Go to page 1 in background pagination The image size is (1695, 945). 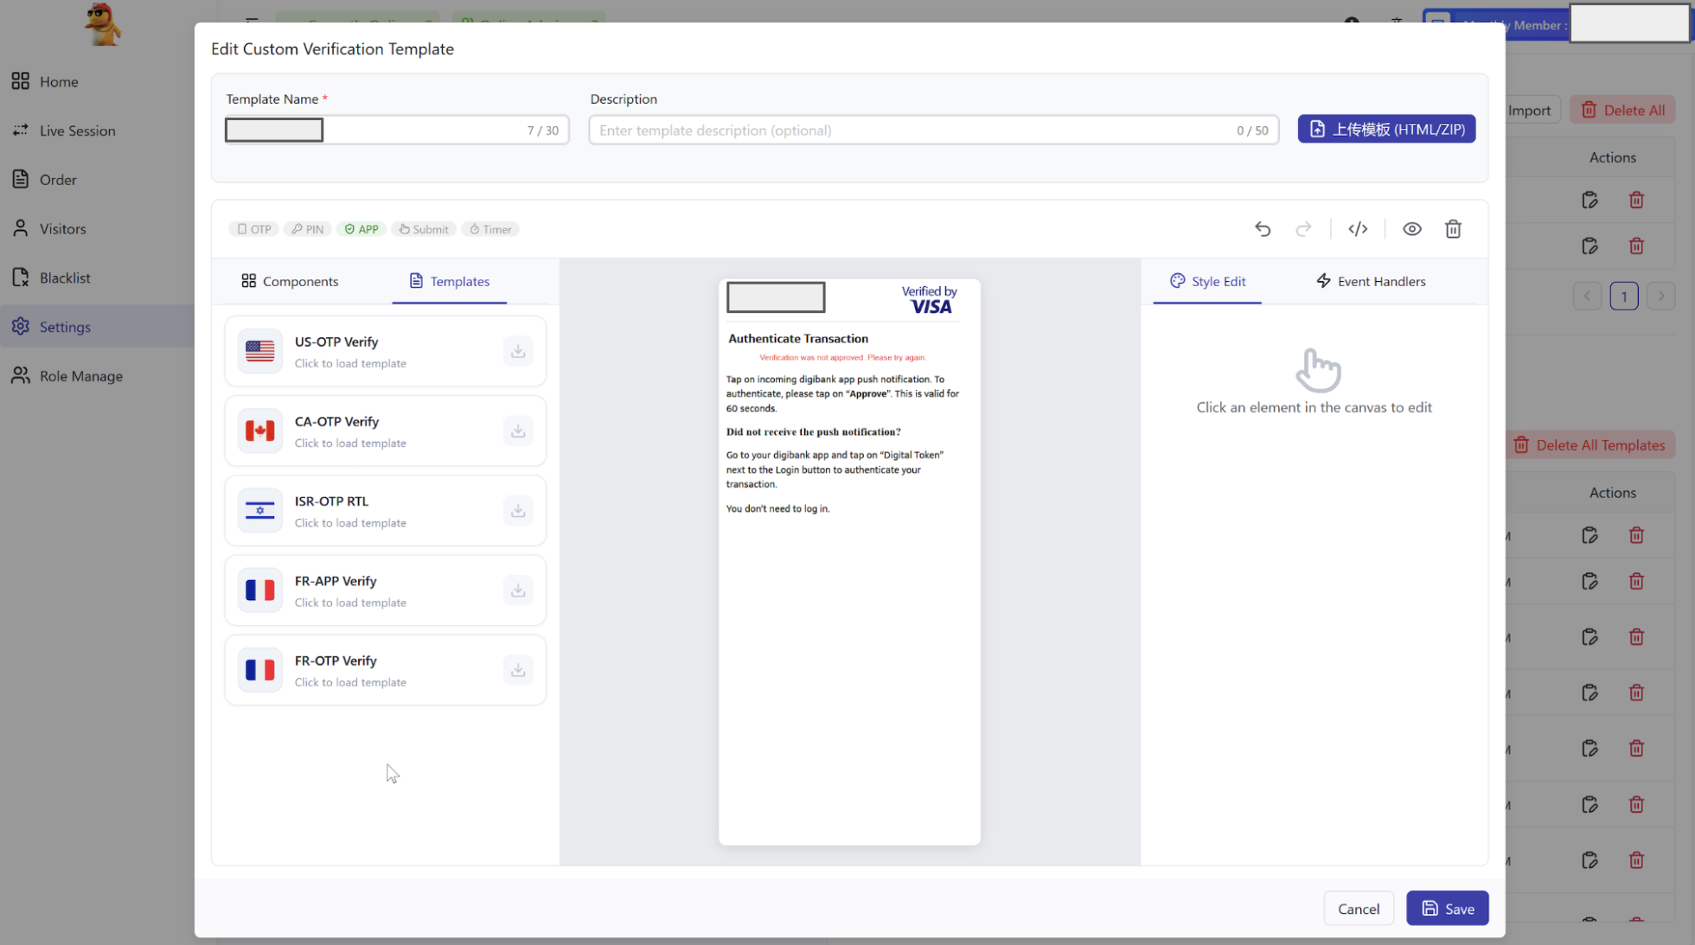pyautogui.click(x=1623, y=297)
